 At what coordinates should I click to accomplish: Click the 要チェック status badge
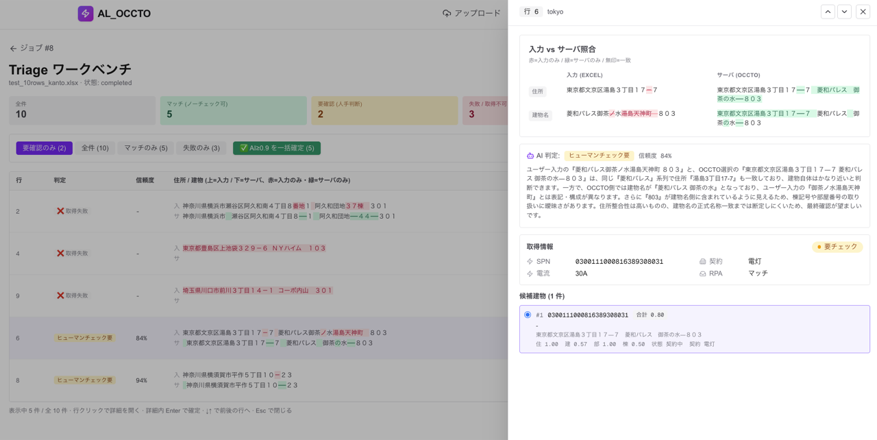[x=837, y=247]
